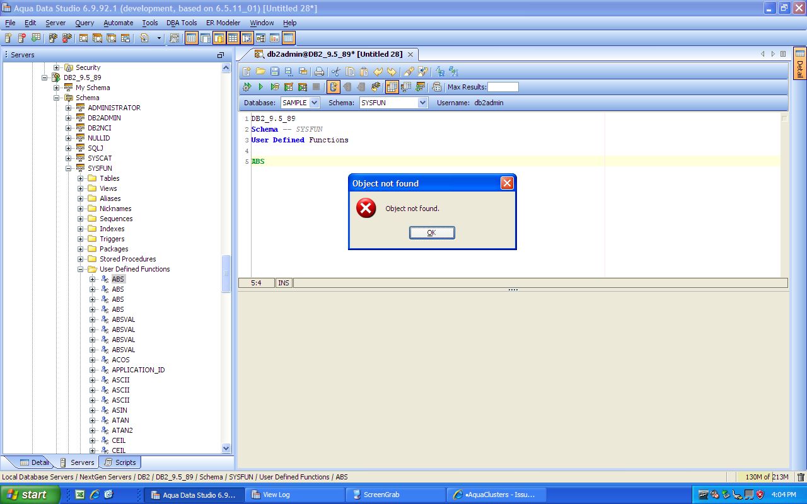Click the paintbrush format icon
Image resolution: width=807 pixels, height=504 pixels.
[409, 72]
